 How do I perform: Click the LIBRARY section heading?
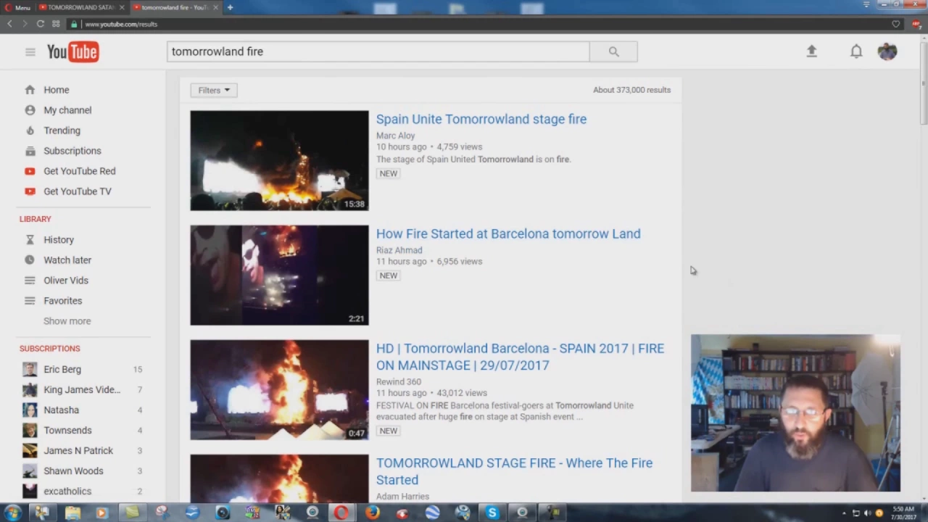tap(35, 219)
